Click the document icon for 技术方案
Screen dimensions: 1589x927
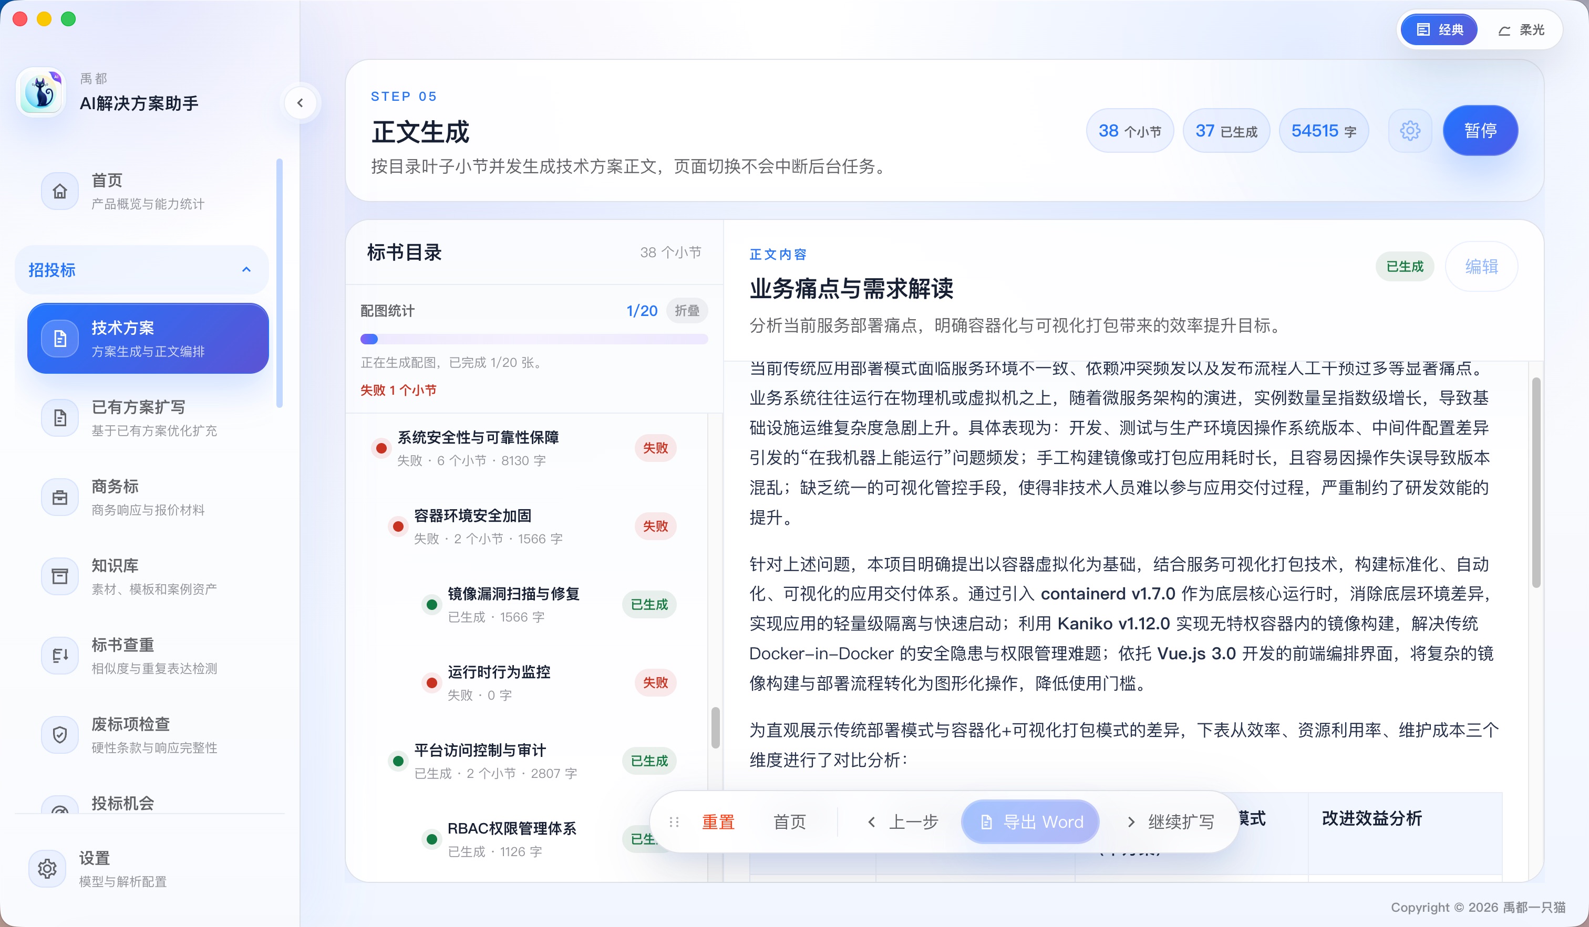point(60,338)
